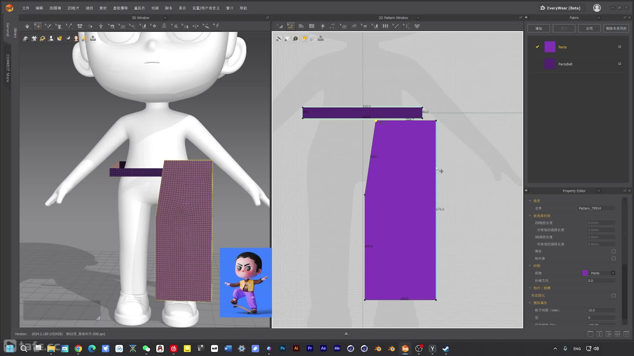Click the 删除未使用的 button
634x356 pixels.
click(x=616, y=28)
